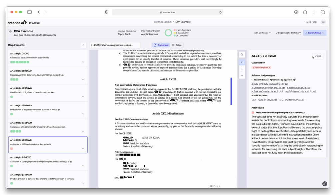Screen dimensions: 335x195
Task: Go back using the arrow beside DPA Example
Action: click(x=10, y=31)
